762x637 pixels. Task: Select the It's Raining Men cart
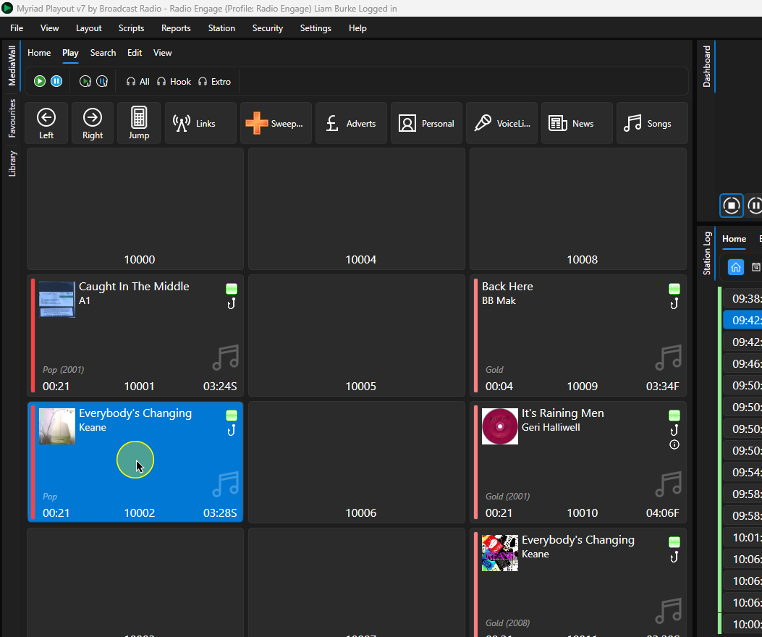click(578, 462)
